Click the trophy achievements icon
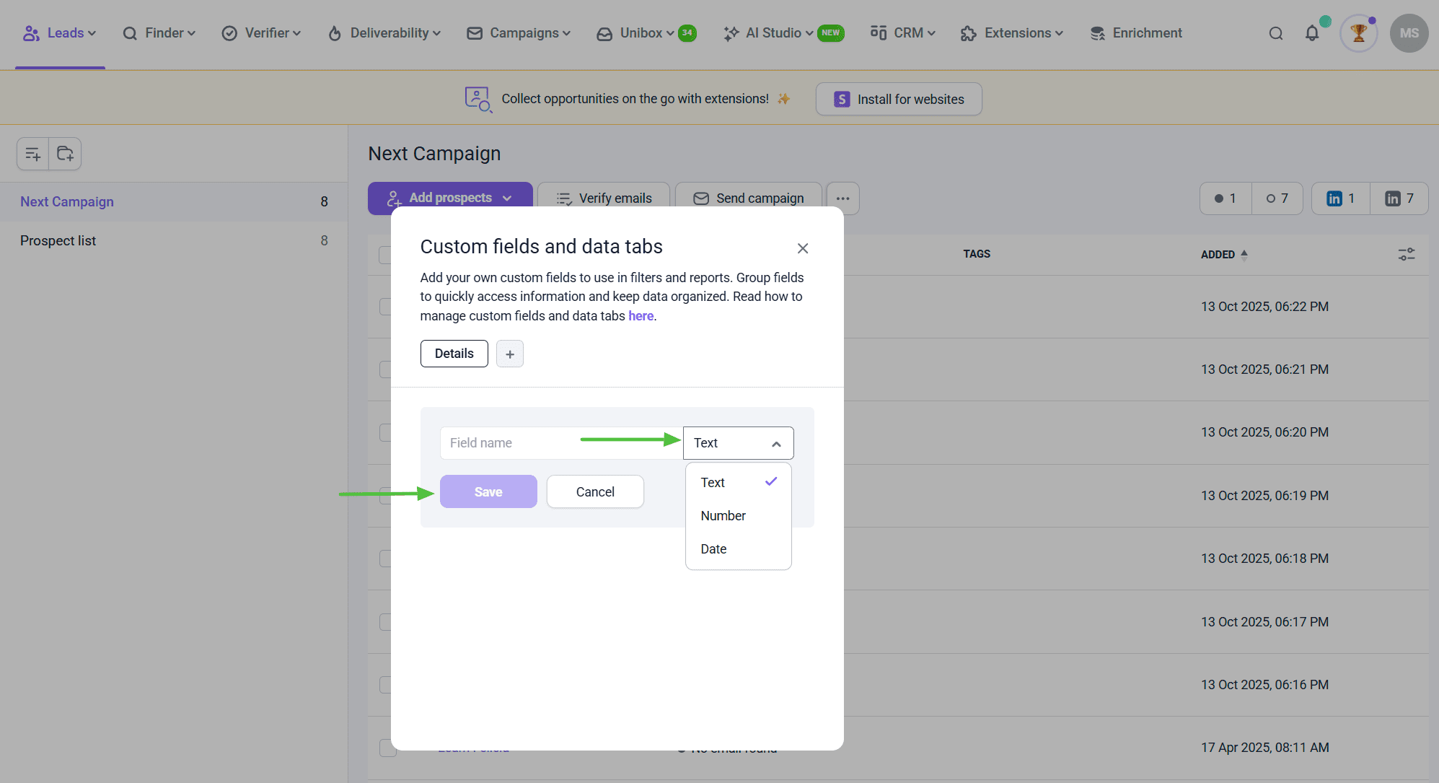The width and height of the screenshot is (1439, 783). coord(1359,33)
